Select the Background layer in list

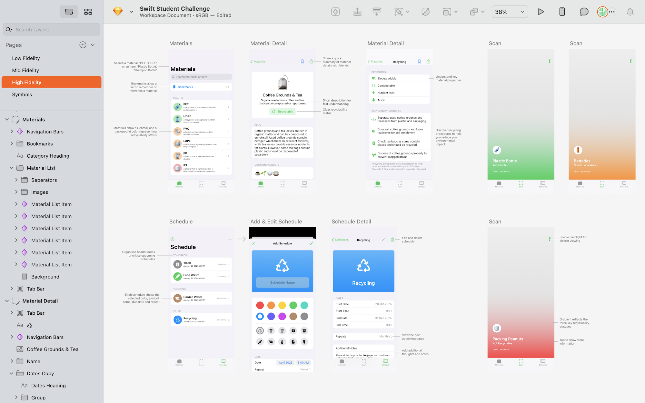point(45,277)
